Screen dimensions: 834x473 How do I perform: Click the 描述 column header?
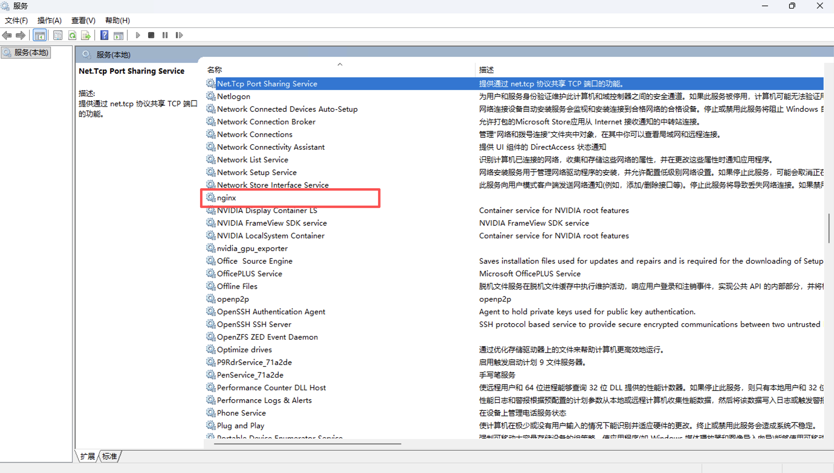486,70
